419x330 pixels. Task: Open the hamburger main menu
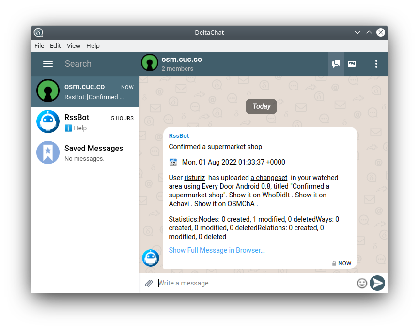click(x=47, y=64)
